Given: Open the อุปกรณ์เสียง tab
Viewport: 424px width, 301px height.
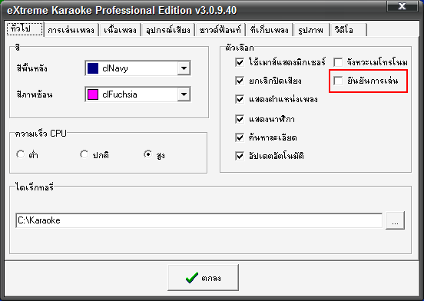Looking at the screenshot, I should 167,30.
